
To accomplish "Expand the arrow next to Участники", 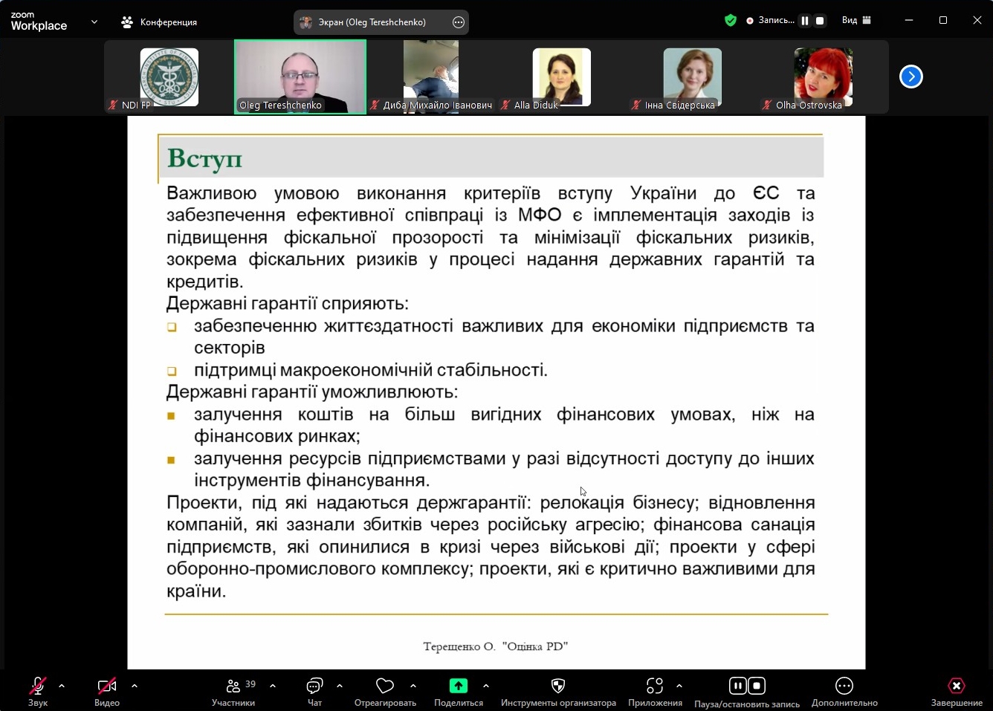I will point(273,686).
